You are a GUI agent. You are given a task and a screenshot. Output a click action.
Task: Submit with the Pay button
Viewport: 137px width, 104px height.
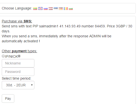click(x=8, y=99)
